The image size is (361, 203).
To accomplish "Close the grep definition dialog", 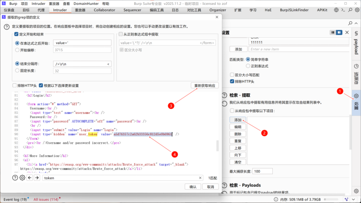I will coord(217,17).
